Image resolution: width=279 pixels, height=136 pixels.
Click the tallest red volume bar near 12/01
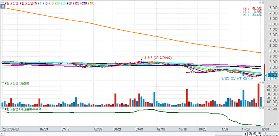pos(259,95)
